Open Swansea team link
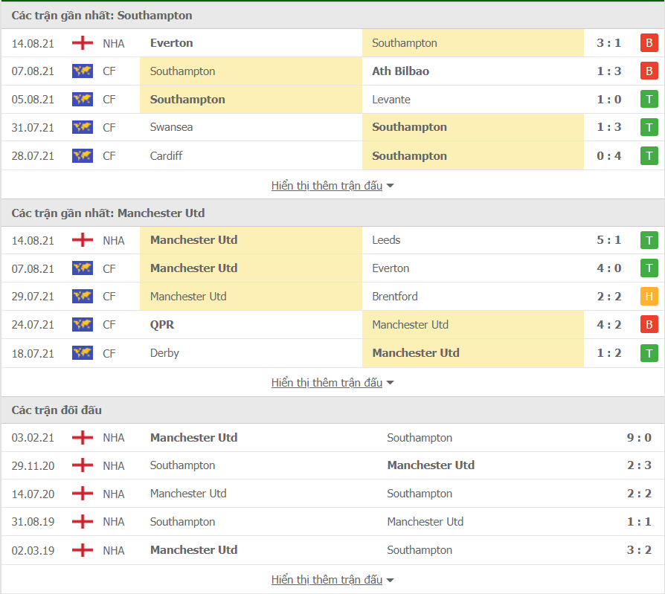The height and width of the screenshot is (594, 665). pos(171,127)
